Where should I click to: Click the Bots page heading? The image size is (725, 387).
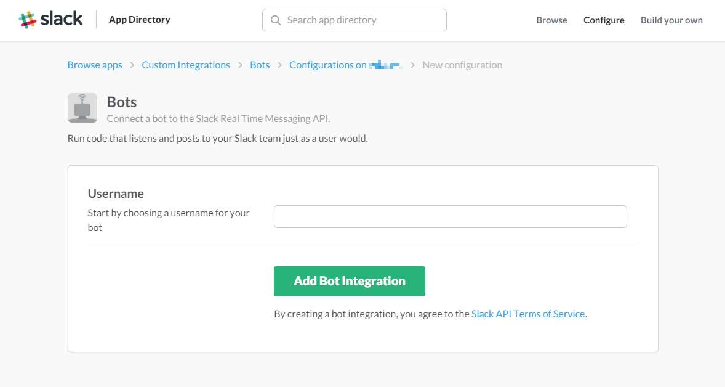pyautogui.click(x=122, y=102)
